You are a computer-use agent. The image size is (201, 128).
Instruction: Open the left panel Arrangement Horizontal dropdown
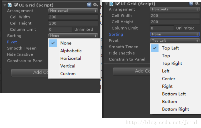pyautogui.click(x=73, y=11)
